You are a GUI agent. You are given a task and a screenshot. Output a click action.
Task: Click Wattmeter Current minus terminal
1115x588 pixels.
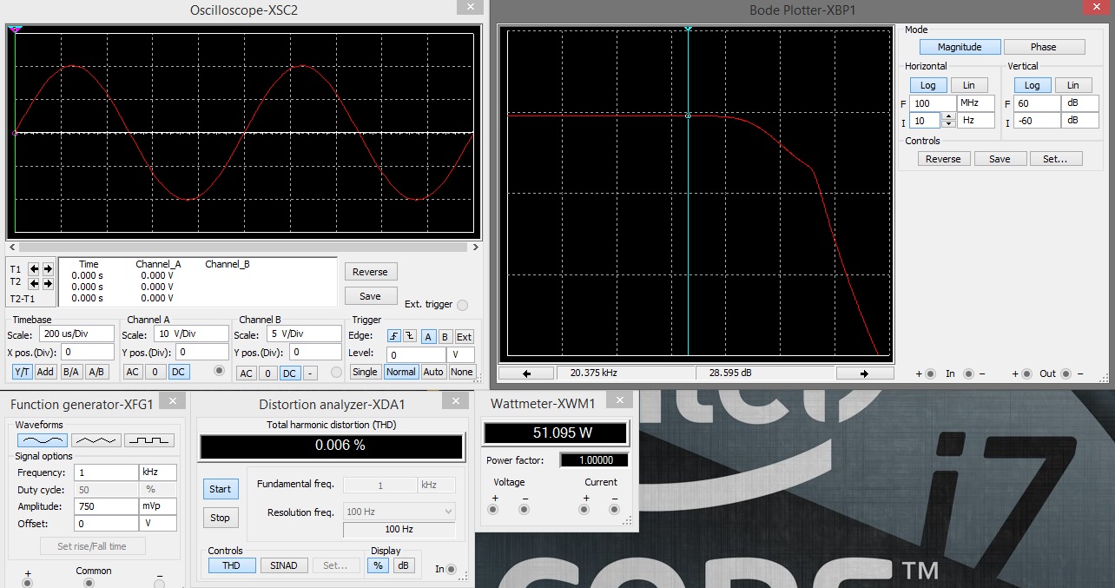pos(614,510)
